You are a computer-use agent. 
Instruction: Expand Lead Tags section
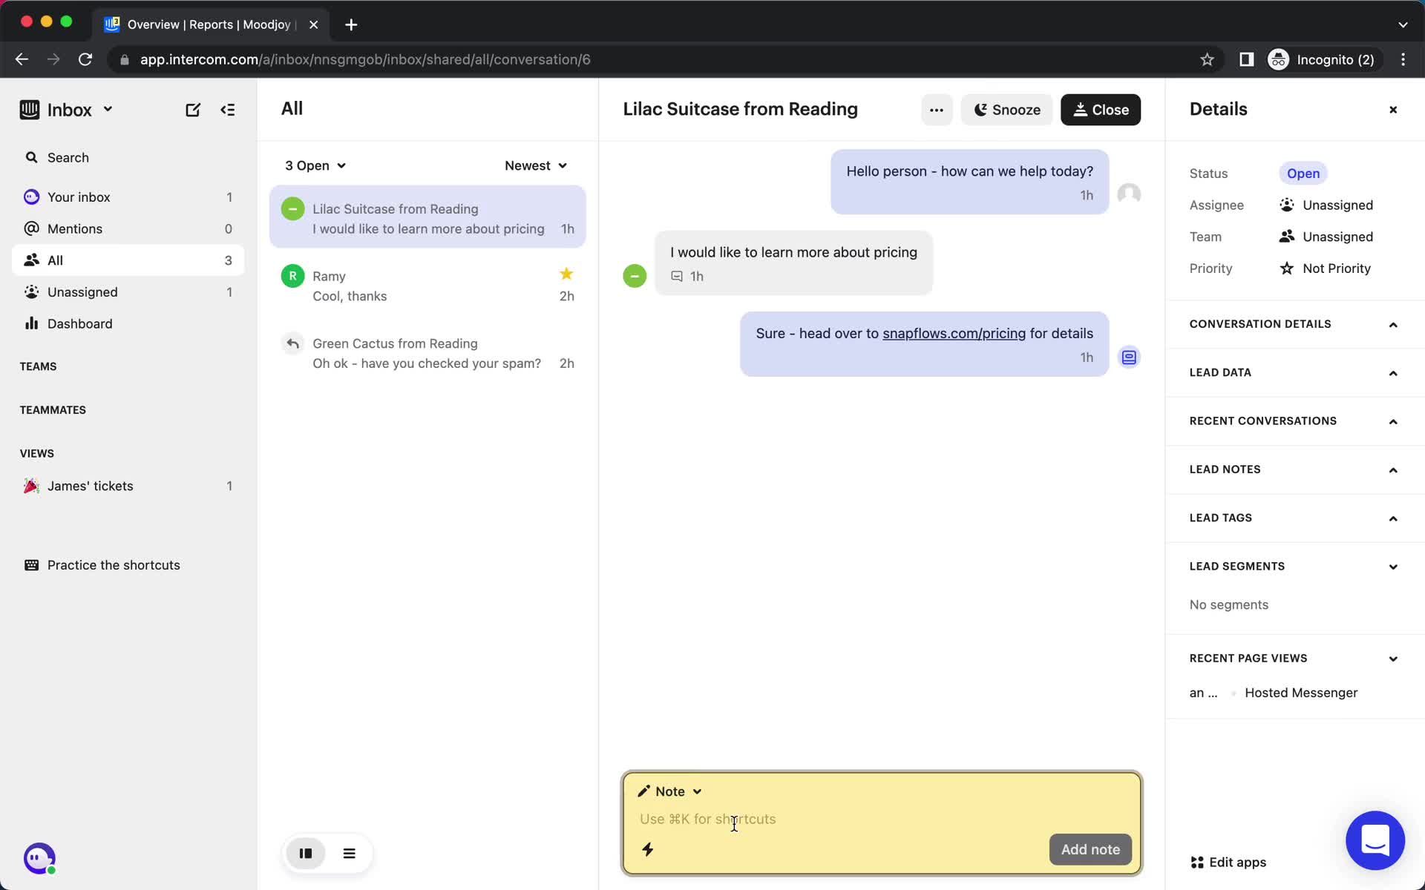pos(1294,518)
